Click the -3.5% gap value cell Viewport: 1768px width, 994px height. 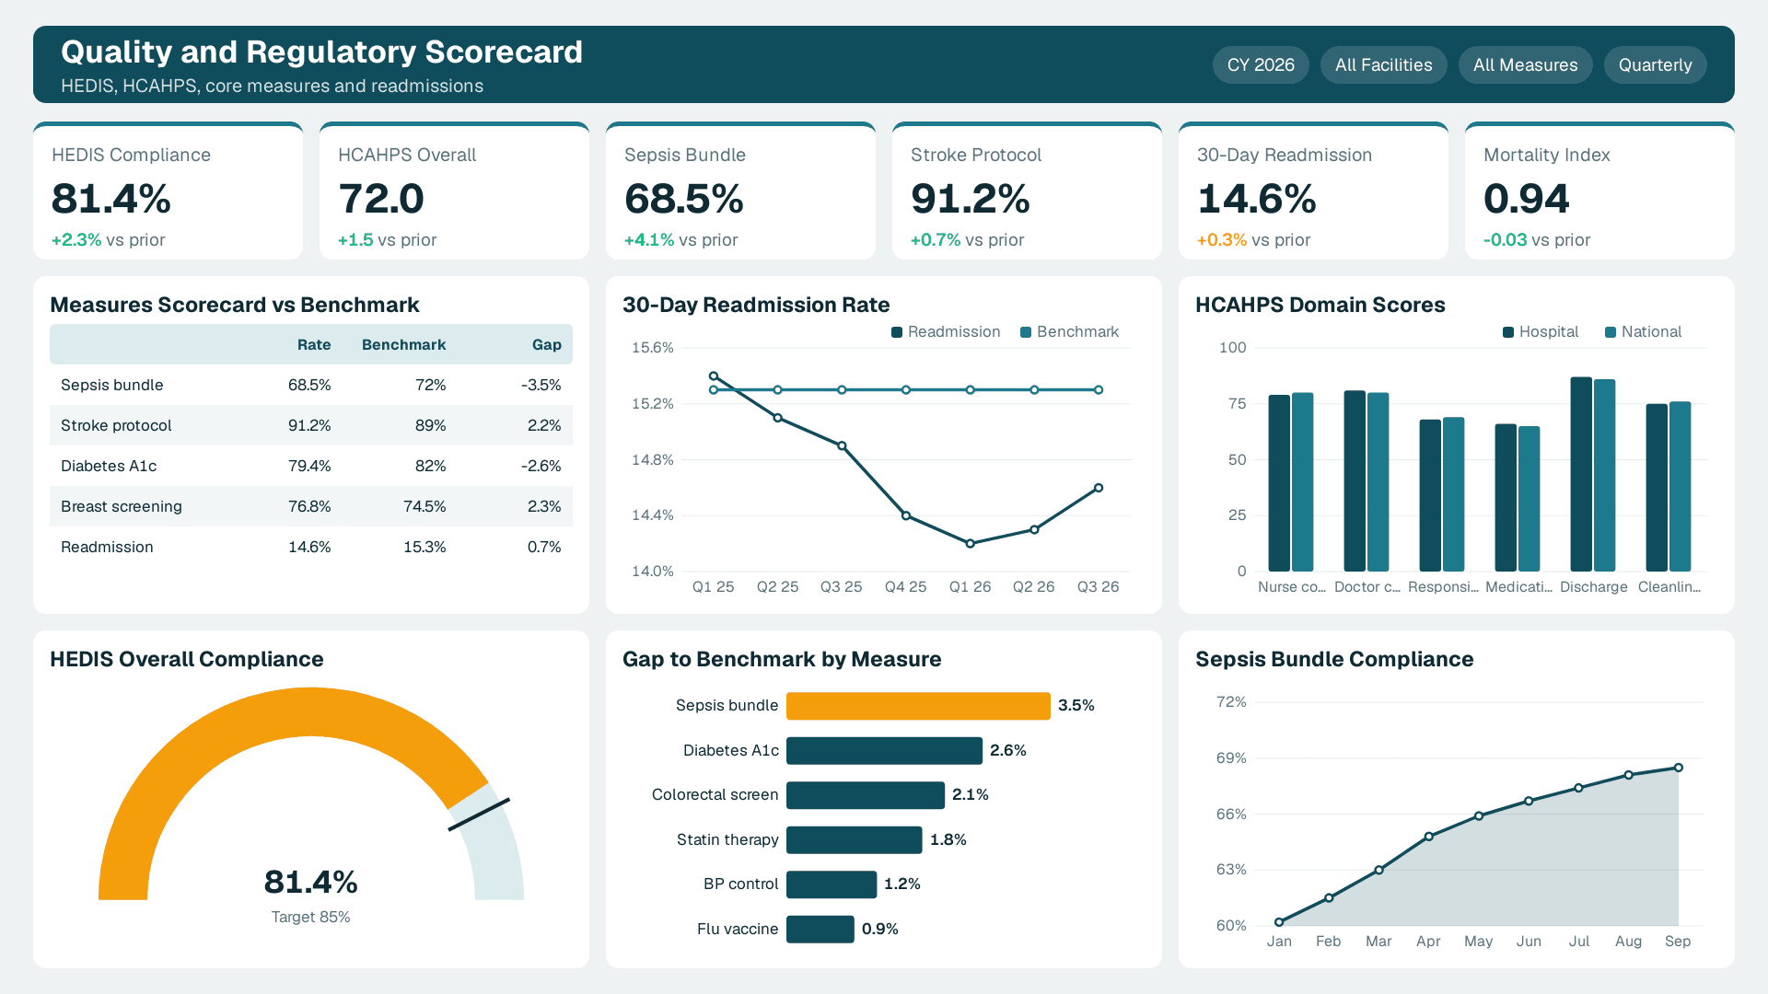[x=541, y=385]
